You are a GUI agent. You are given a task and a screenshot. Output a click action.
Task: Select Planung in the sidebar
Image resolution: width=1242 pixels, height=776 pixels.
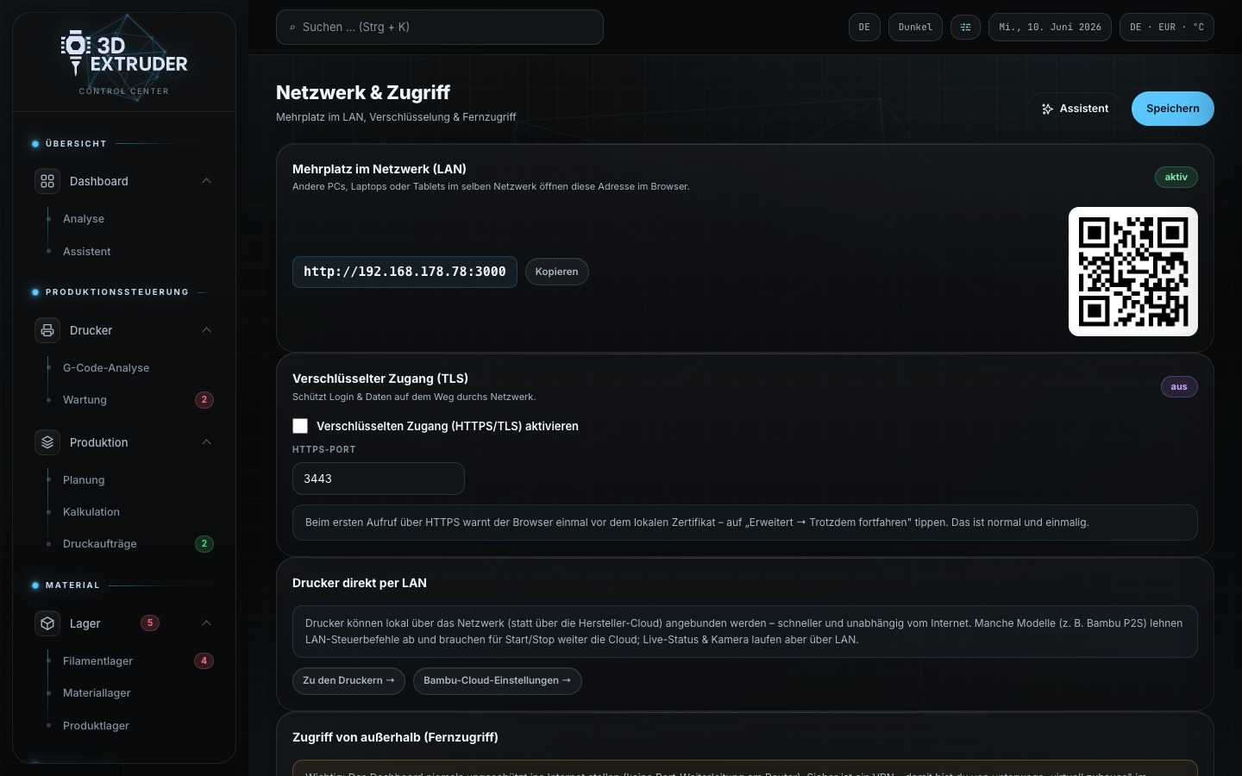click(84, 480)
